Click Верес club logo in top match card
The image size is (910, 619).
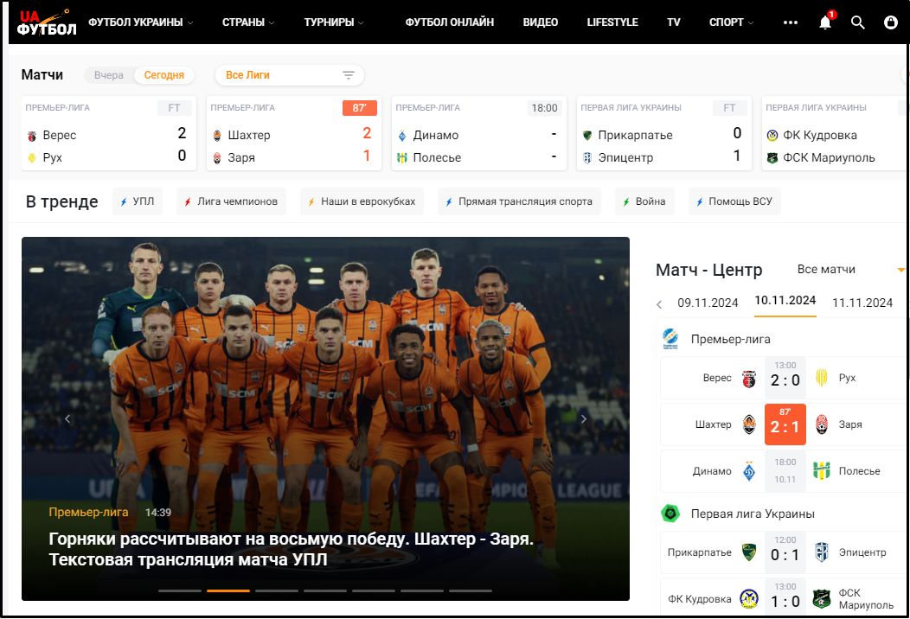pos(32,137)
